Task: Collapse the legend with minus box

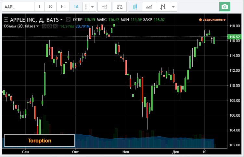Action: tap(6, 20)
